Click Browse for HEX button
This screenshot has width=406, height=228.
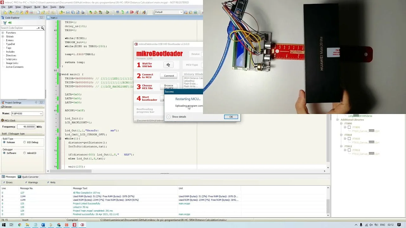pyautogui.click(x=169, y=86)
